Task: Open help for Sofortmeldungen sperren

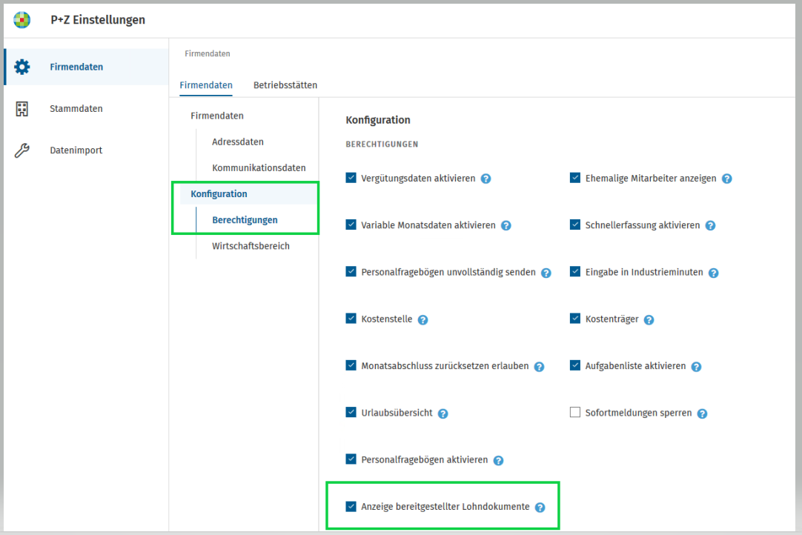Action: 701,413
